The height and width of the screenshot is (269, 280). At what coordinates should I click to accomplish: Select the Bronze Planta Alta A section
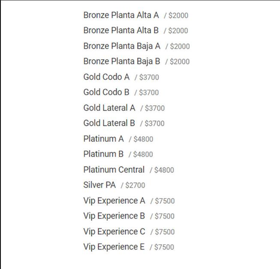[x=121, y=15]
